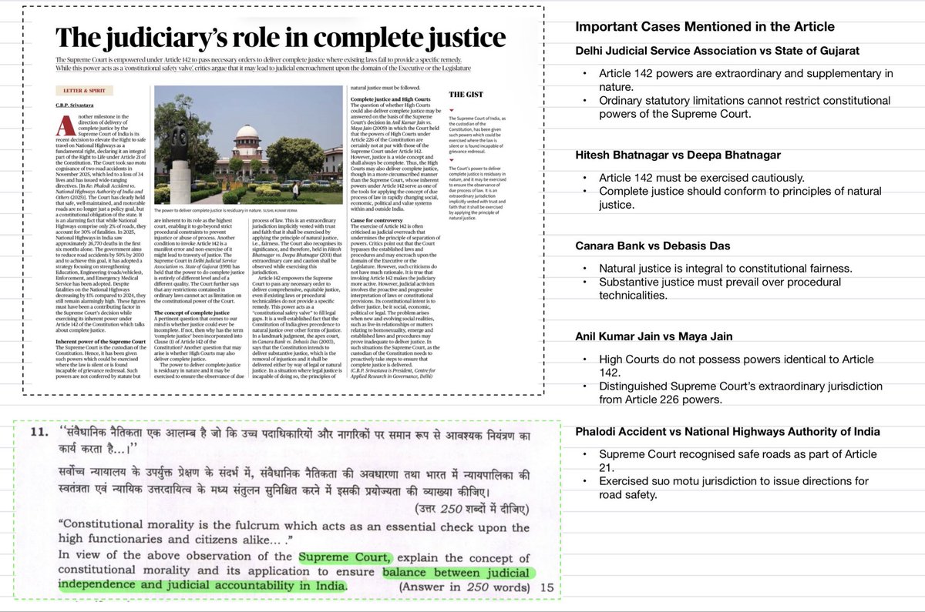The width and height of the screenshot is (925, 612).
Task: Click subheading "Complete justice and High Courts"
Action: pyautogui.click(x=391, y=100)
